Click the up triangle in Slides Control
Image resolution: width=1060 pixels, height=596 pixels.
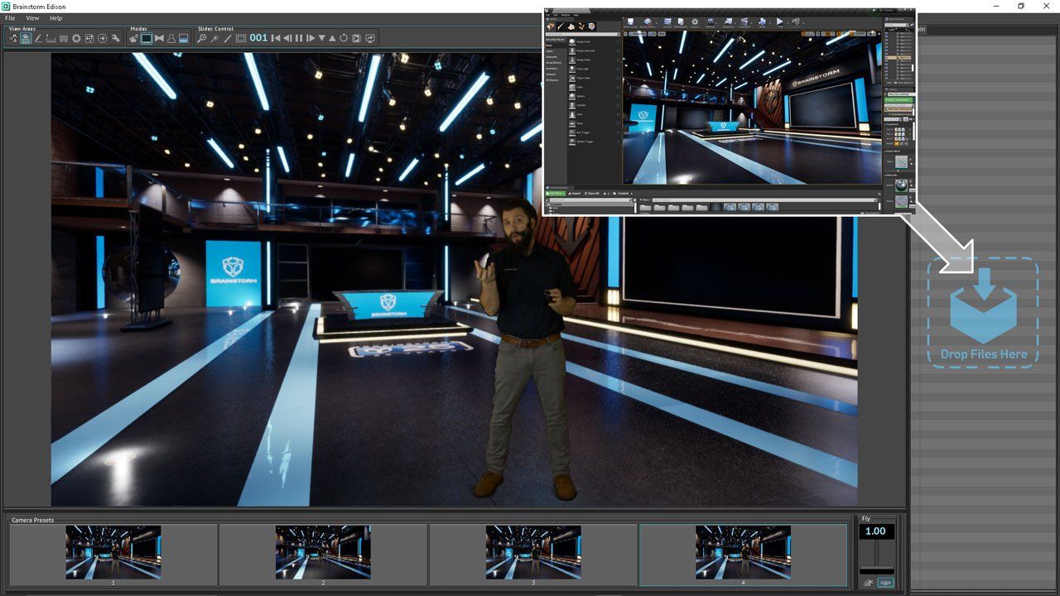pos(332,38)
